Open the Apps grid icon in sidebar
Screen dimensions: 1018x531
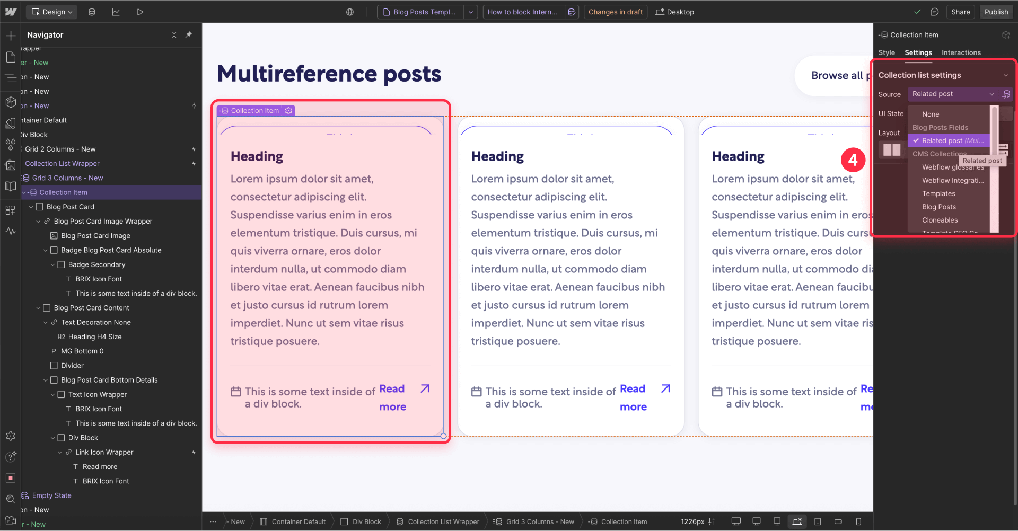[x=11, y=210]
